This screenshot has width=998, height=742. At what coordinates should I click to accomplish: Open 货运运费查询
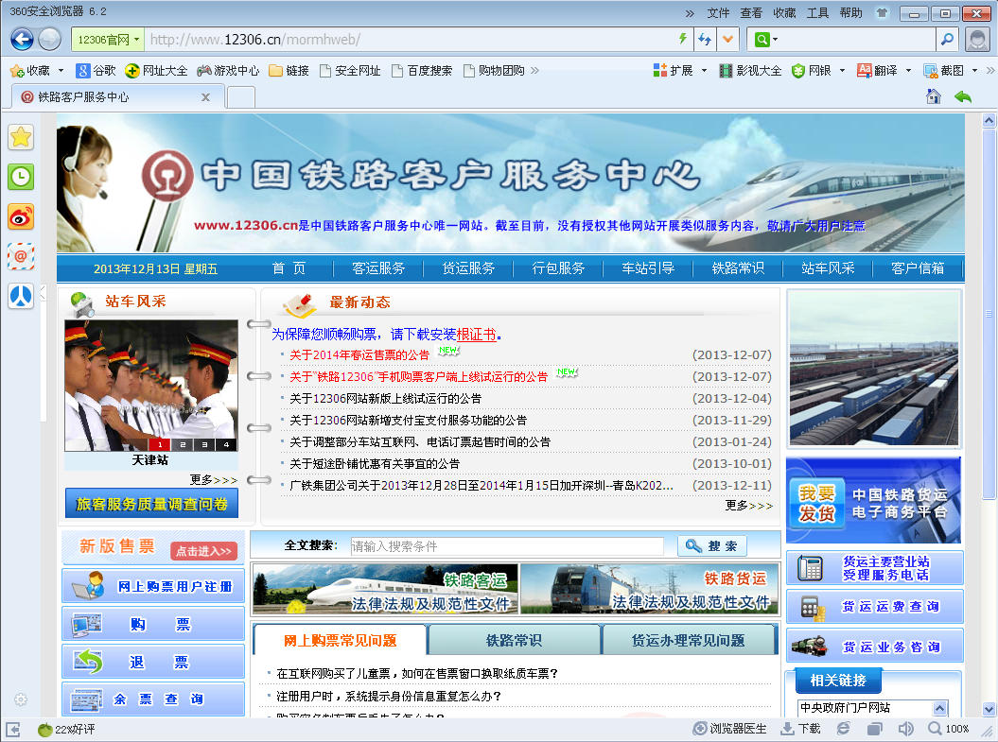pos(875,607)
